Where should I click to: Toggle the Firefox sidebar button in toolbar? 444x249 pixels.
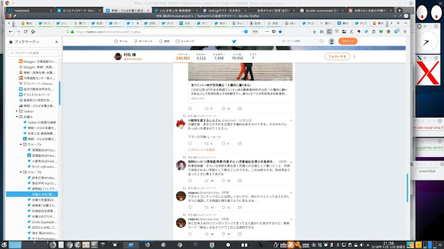point(329,32)
